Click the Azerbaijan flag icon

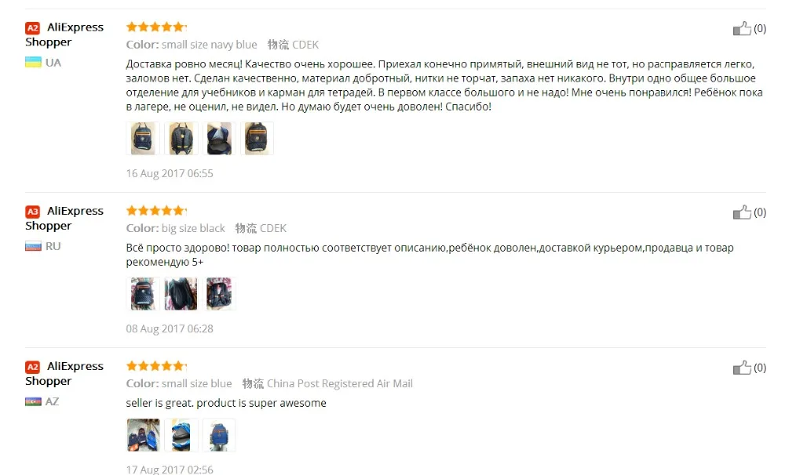coord(33,401)
